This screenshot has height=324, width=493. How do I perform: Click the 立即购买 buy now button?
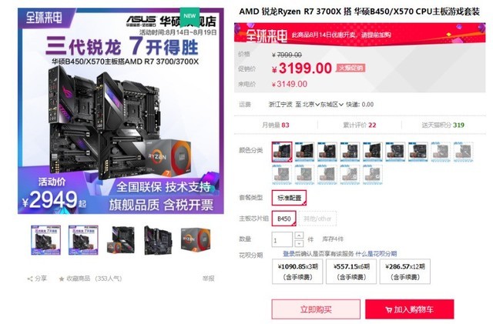[316, 309]
